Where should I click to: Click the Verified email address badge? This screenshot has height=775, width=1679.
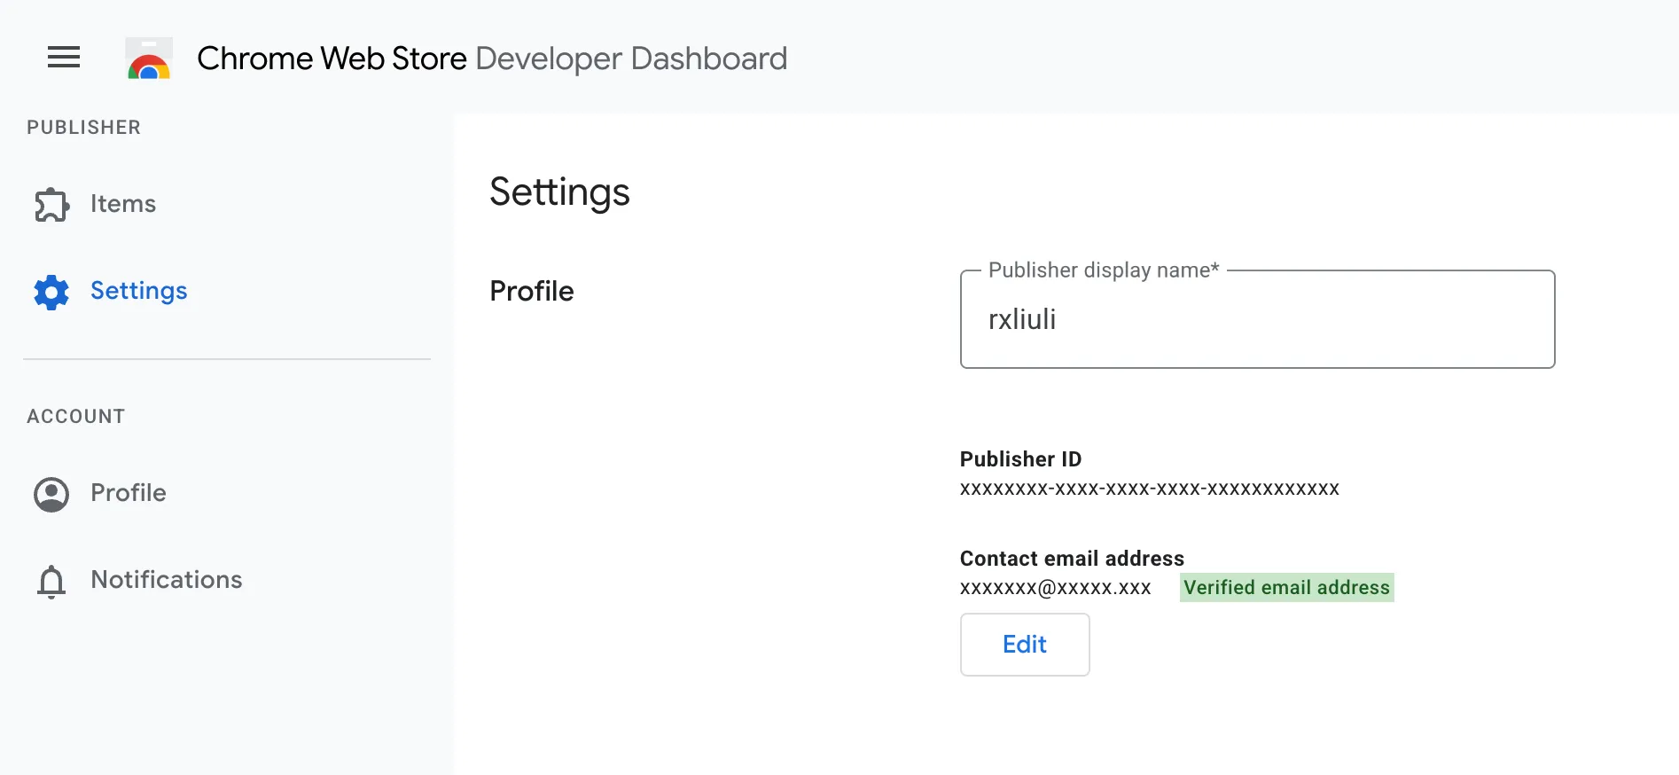pyautogui.click(x=1286, y=587)
